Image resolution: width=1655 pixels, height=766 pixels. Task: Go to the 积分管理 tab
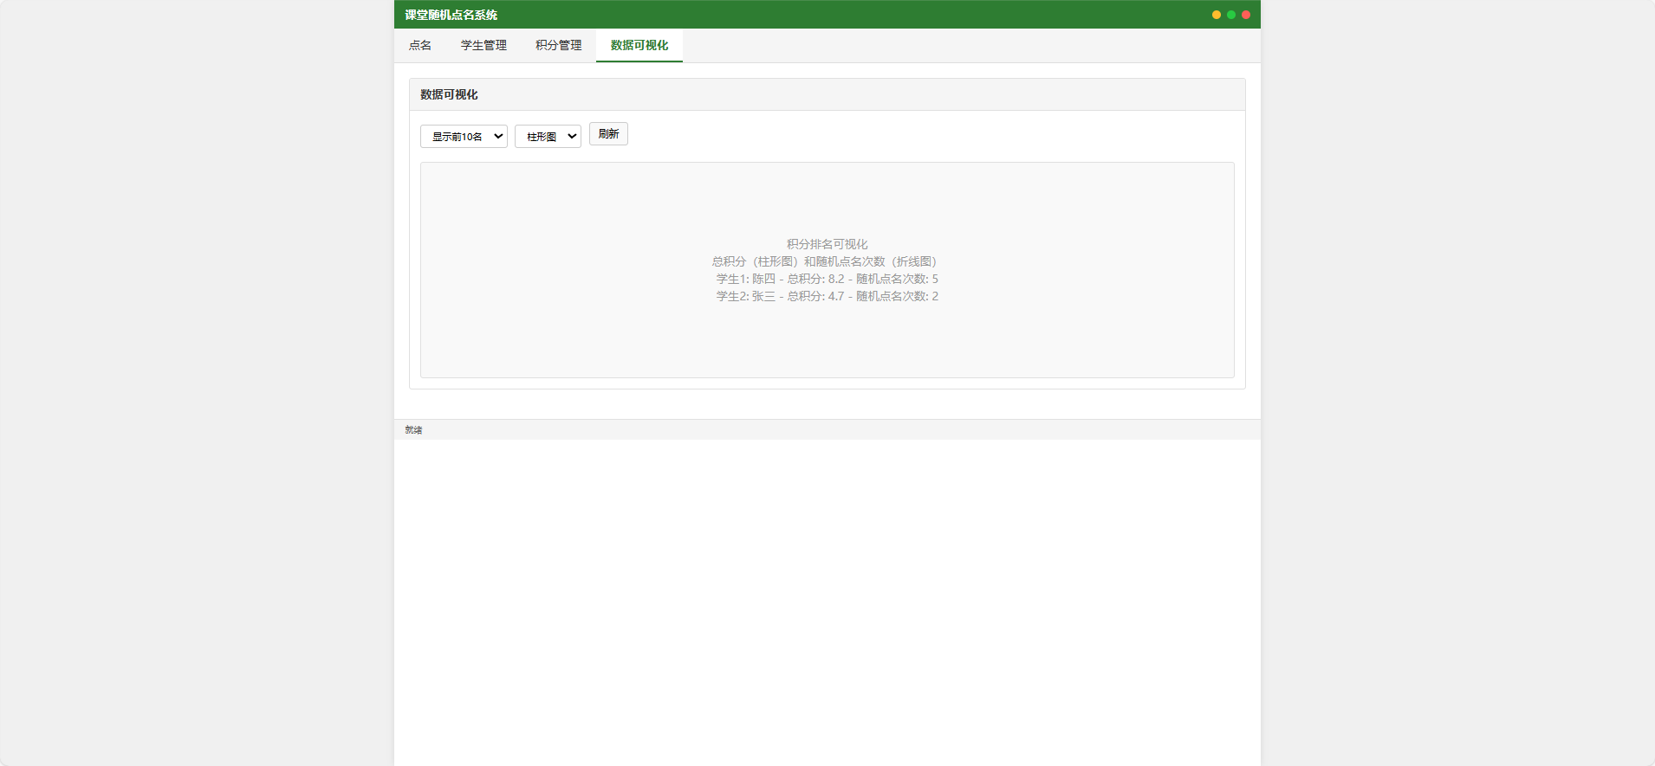pyautogui.click(x=558, y=45)
